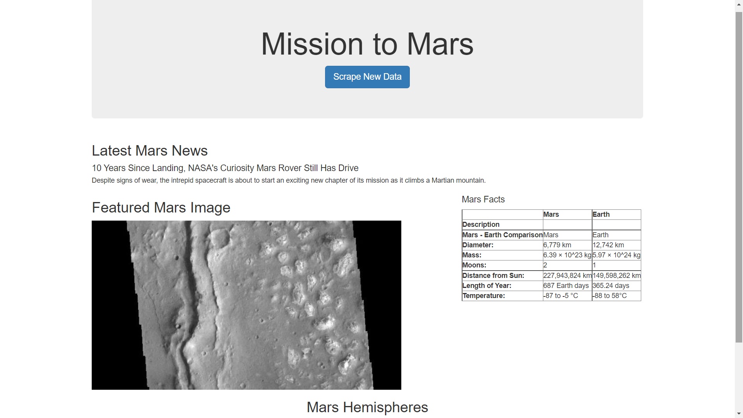Screen dimensions: 743x418
Task: Click the Scrape New Data button
Action: click(367, 77)
